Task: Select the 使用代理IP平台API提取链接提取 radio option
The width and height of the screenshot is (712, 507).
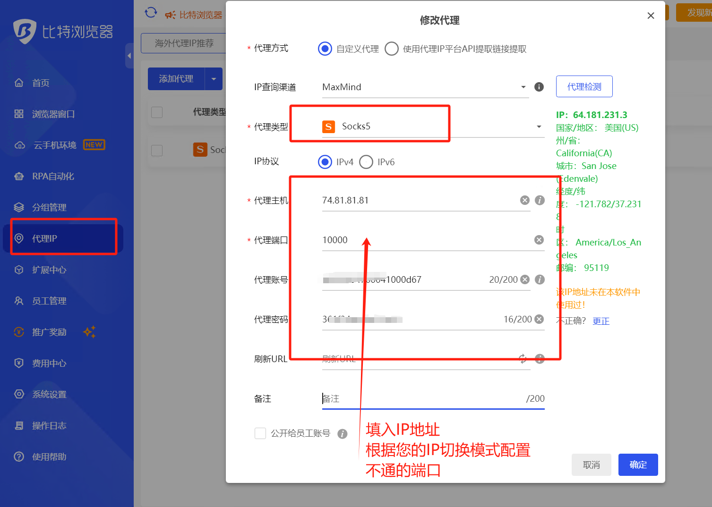Action: (392, 49)
